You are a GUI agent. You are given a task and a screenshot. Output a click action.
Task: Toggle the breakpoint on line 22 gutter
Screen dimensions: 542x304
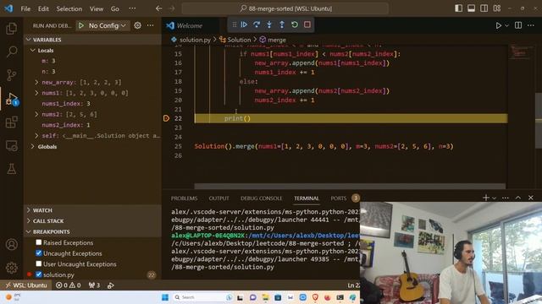166,118
